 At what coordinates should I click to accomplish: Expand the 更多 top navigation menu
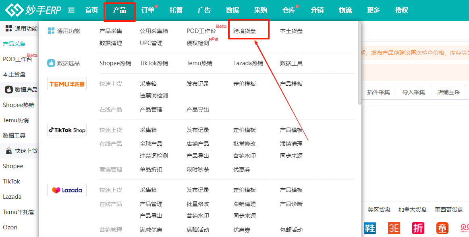[373, 10]
